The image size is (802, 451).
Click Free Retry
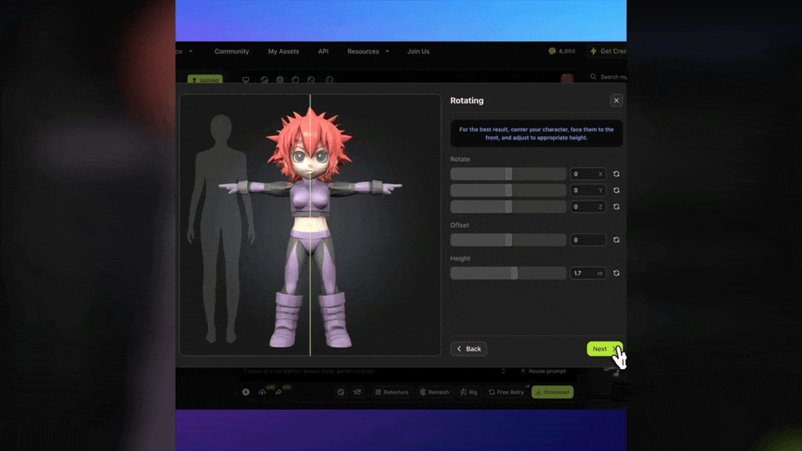506,393
